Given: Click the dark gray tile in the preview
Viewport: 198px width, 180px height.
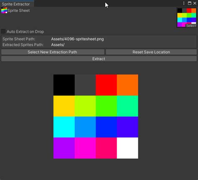Looking at the screenshot, I should pos(85,85).
